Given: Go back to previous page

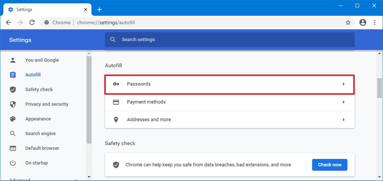Looking at the screenshot, I should 8,22.
